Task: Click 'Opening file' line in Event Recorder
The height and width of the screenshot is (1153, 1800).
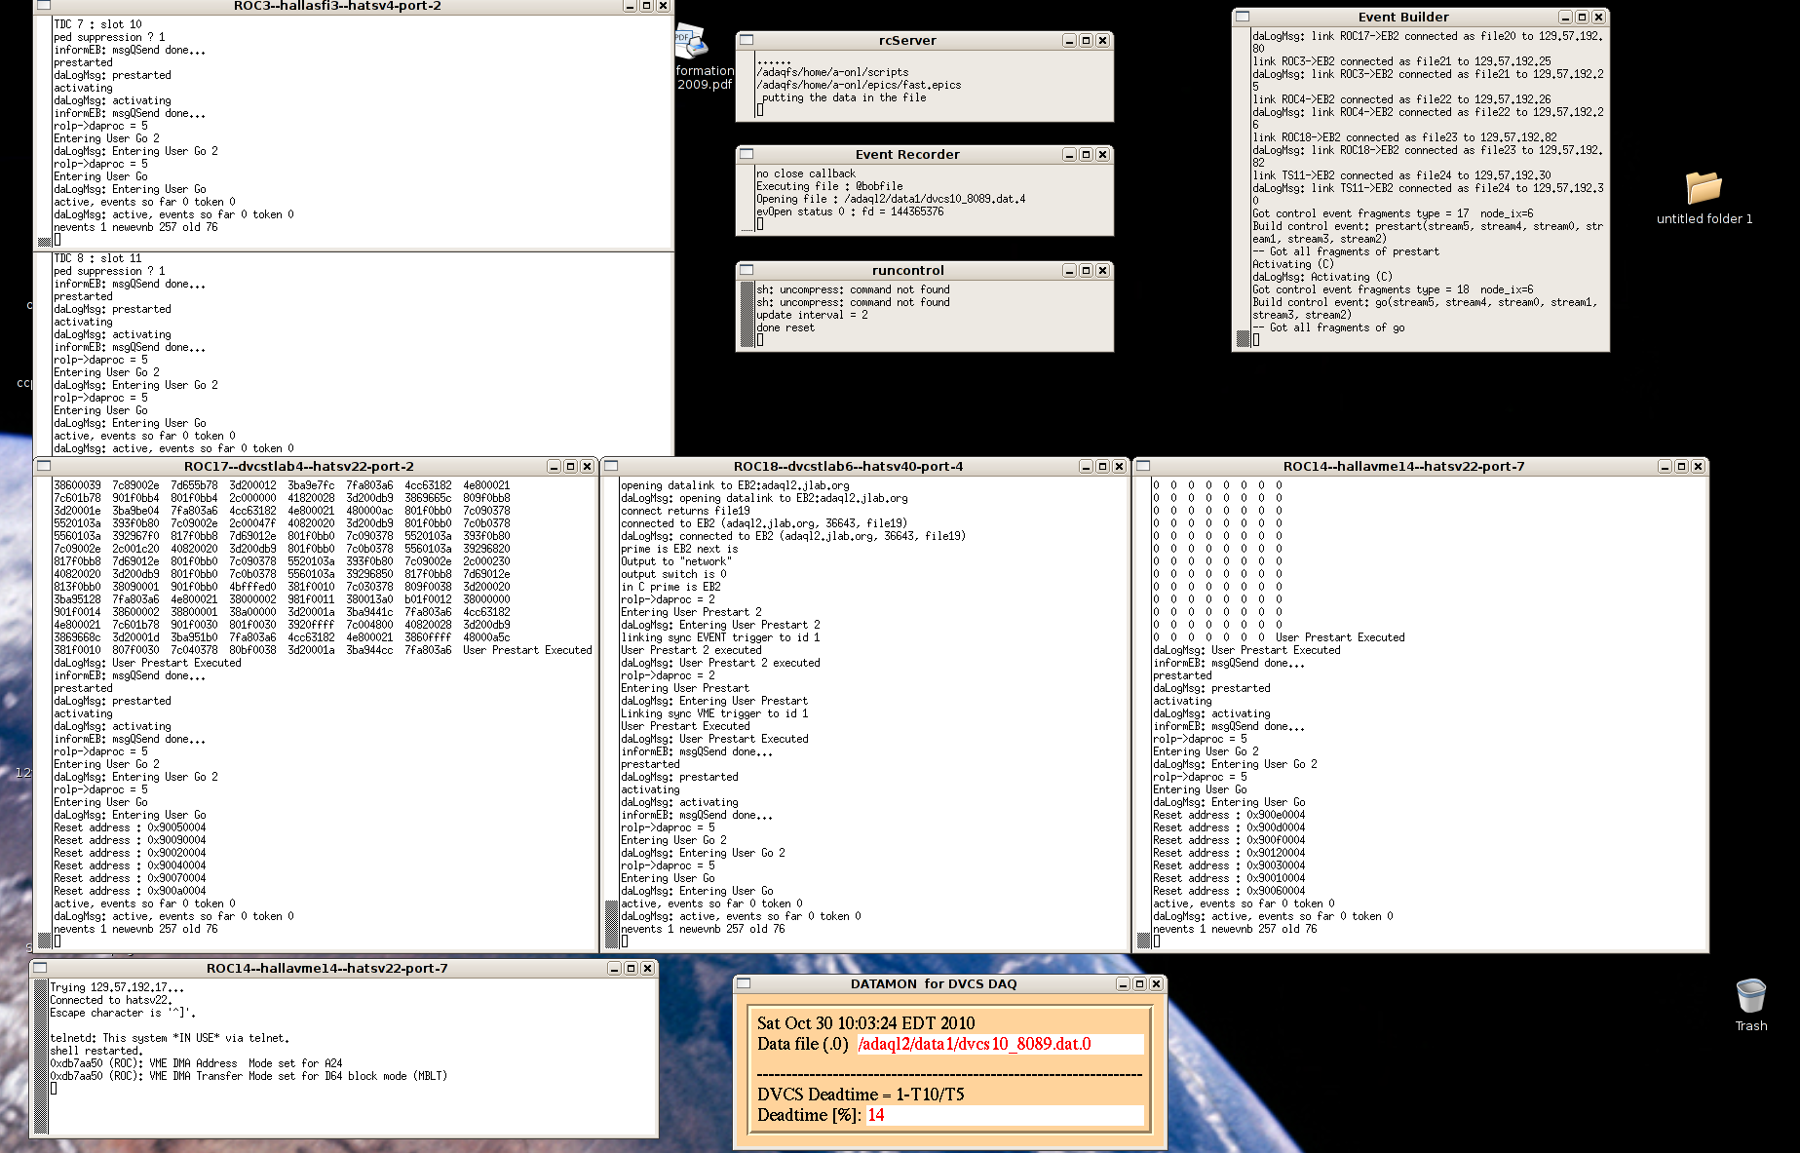Action: [x=891, y=199]
